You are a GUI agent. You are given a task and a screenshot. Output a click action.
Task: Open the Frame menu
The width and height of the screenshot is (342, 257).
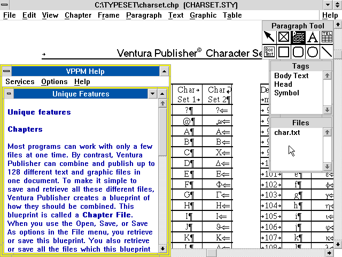[x=108, y=16]
